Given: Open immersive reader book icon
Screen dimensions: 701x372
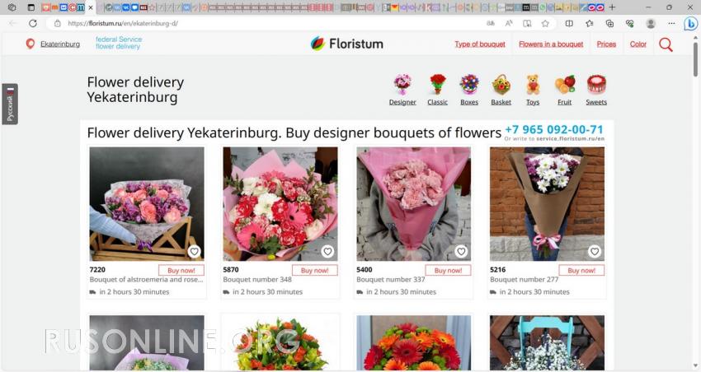Looking at the screenshot, I should [x=527, y=23].
